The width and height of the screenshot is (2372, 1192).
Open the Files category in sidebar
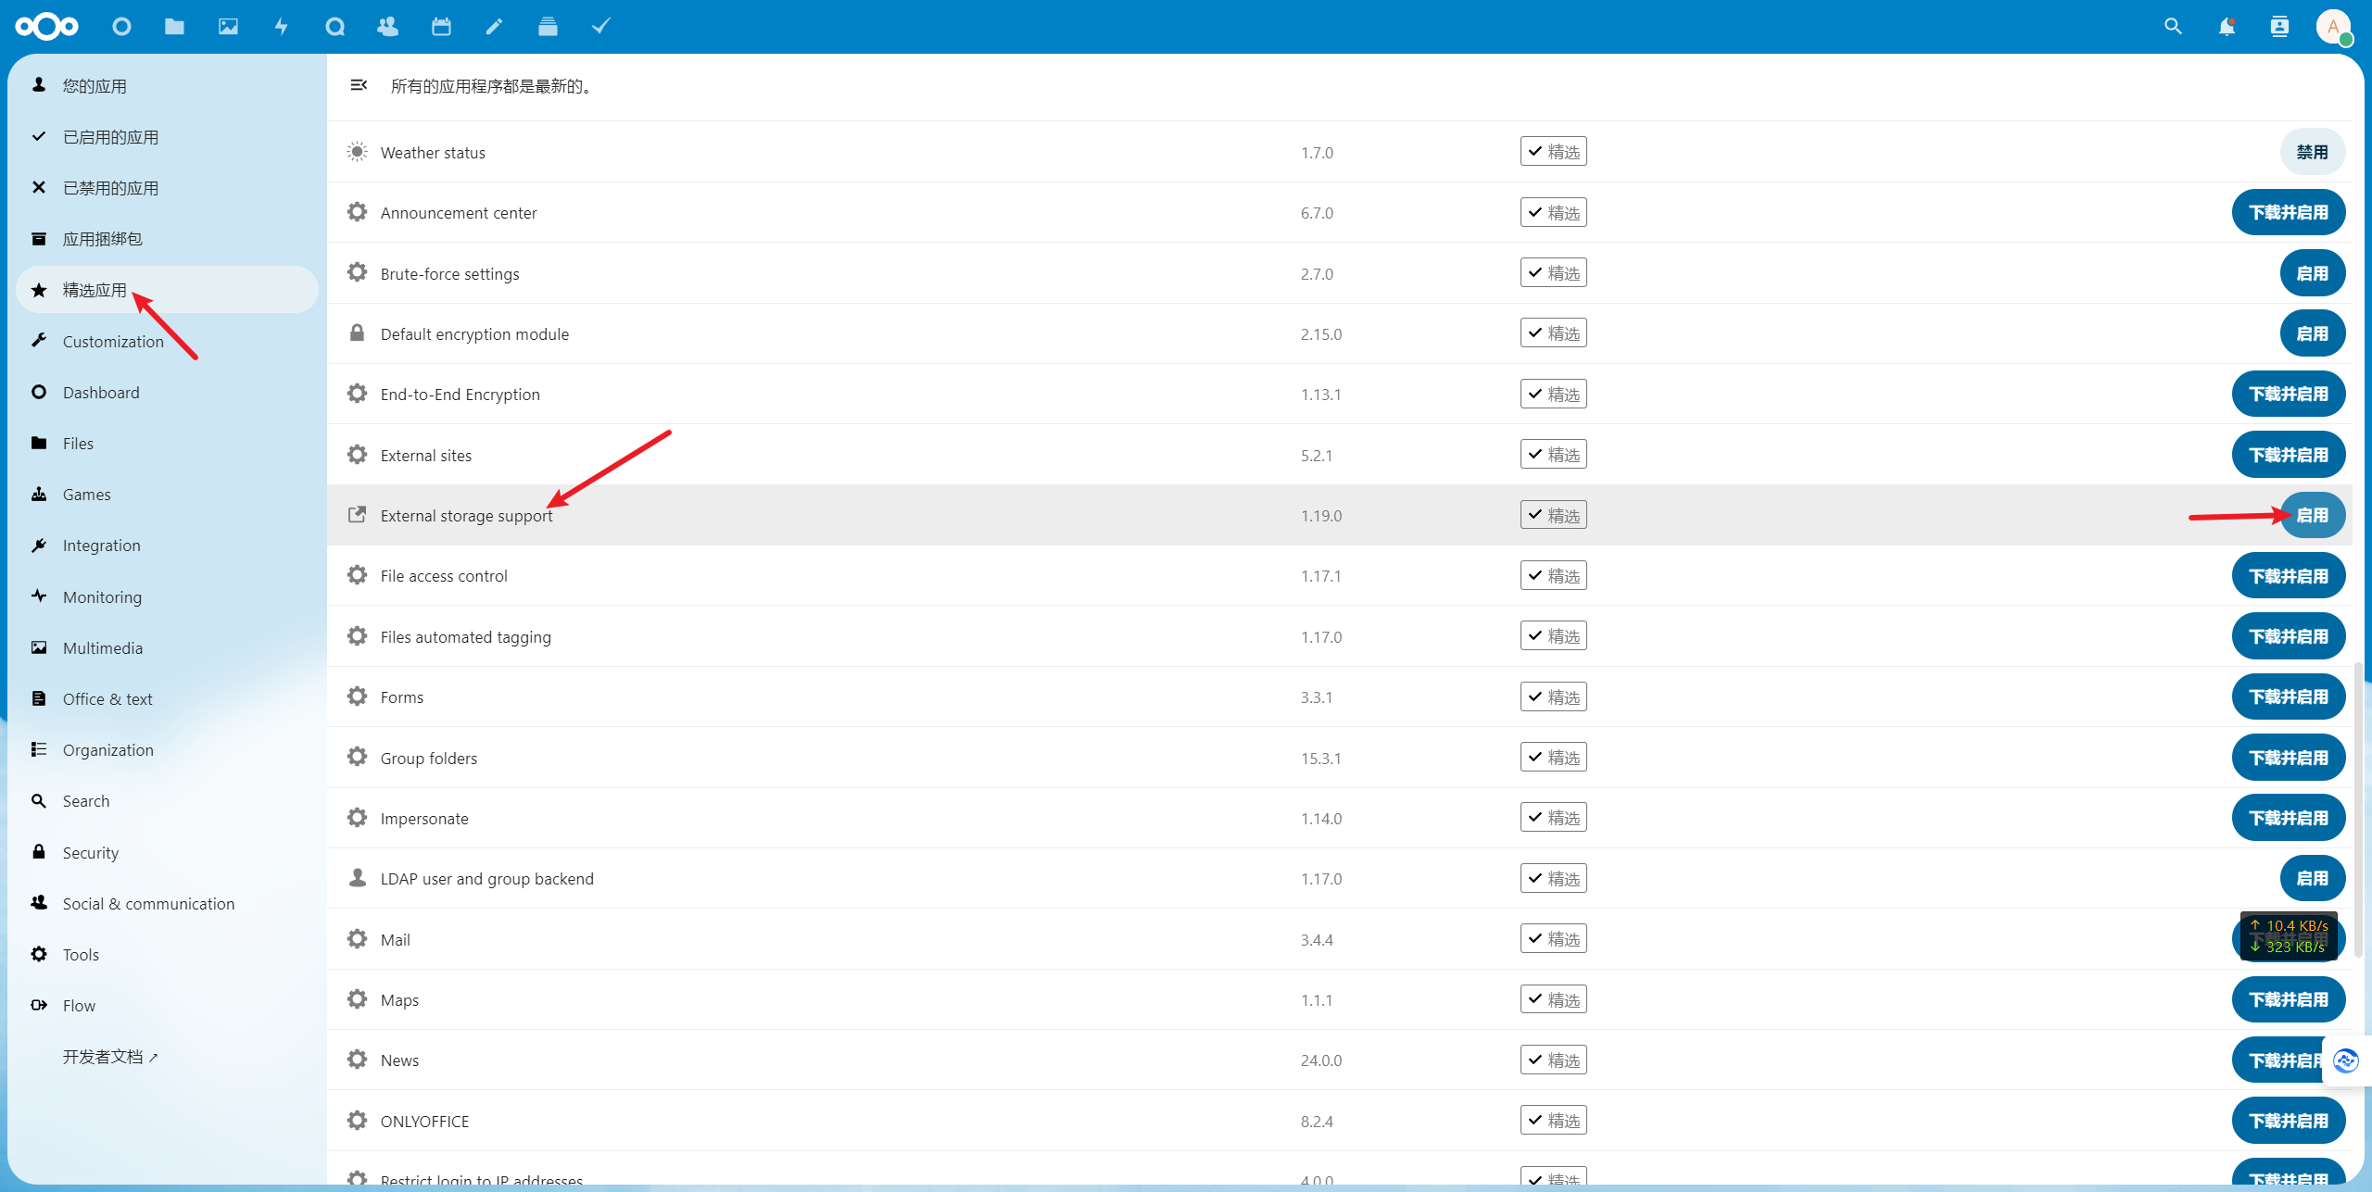167,444
